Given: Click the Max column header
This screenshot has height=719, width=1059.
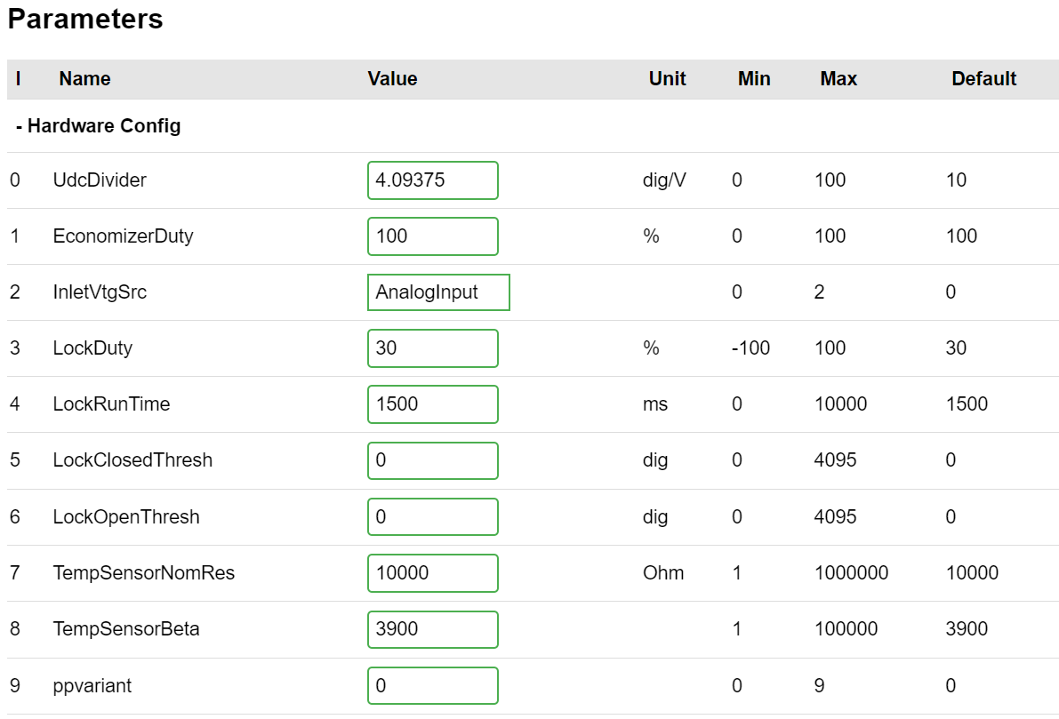Looking at the screenshot, I should pos(838,79).
